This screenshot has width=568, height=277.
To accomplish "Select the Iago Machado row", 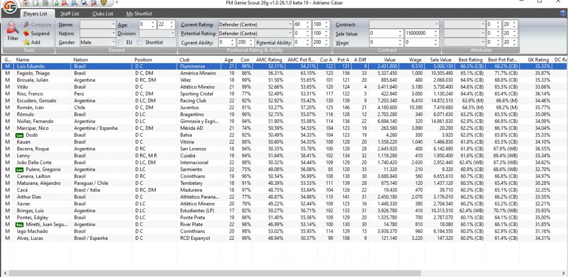I will click(284, 231).
